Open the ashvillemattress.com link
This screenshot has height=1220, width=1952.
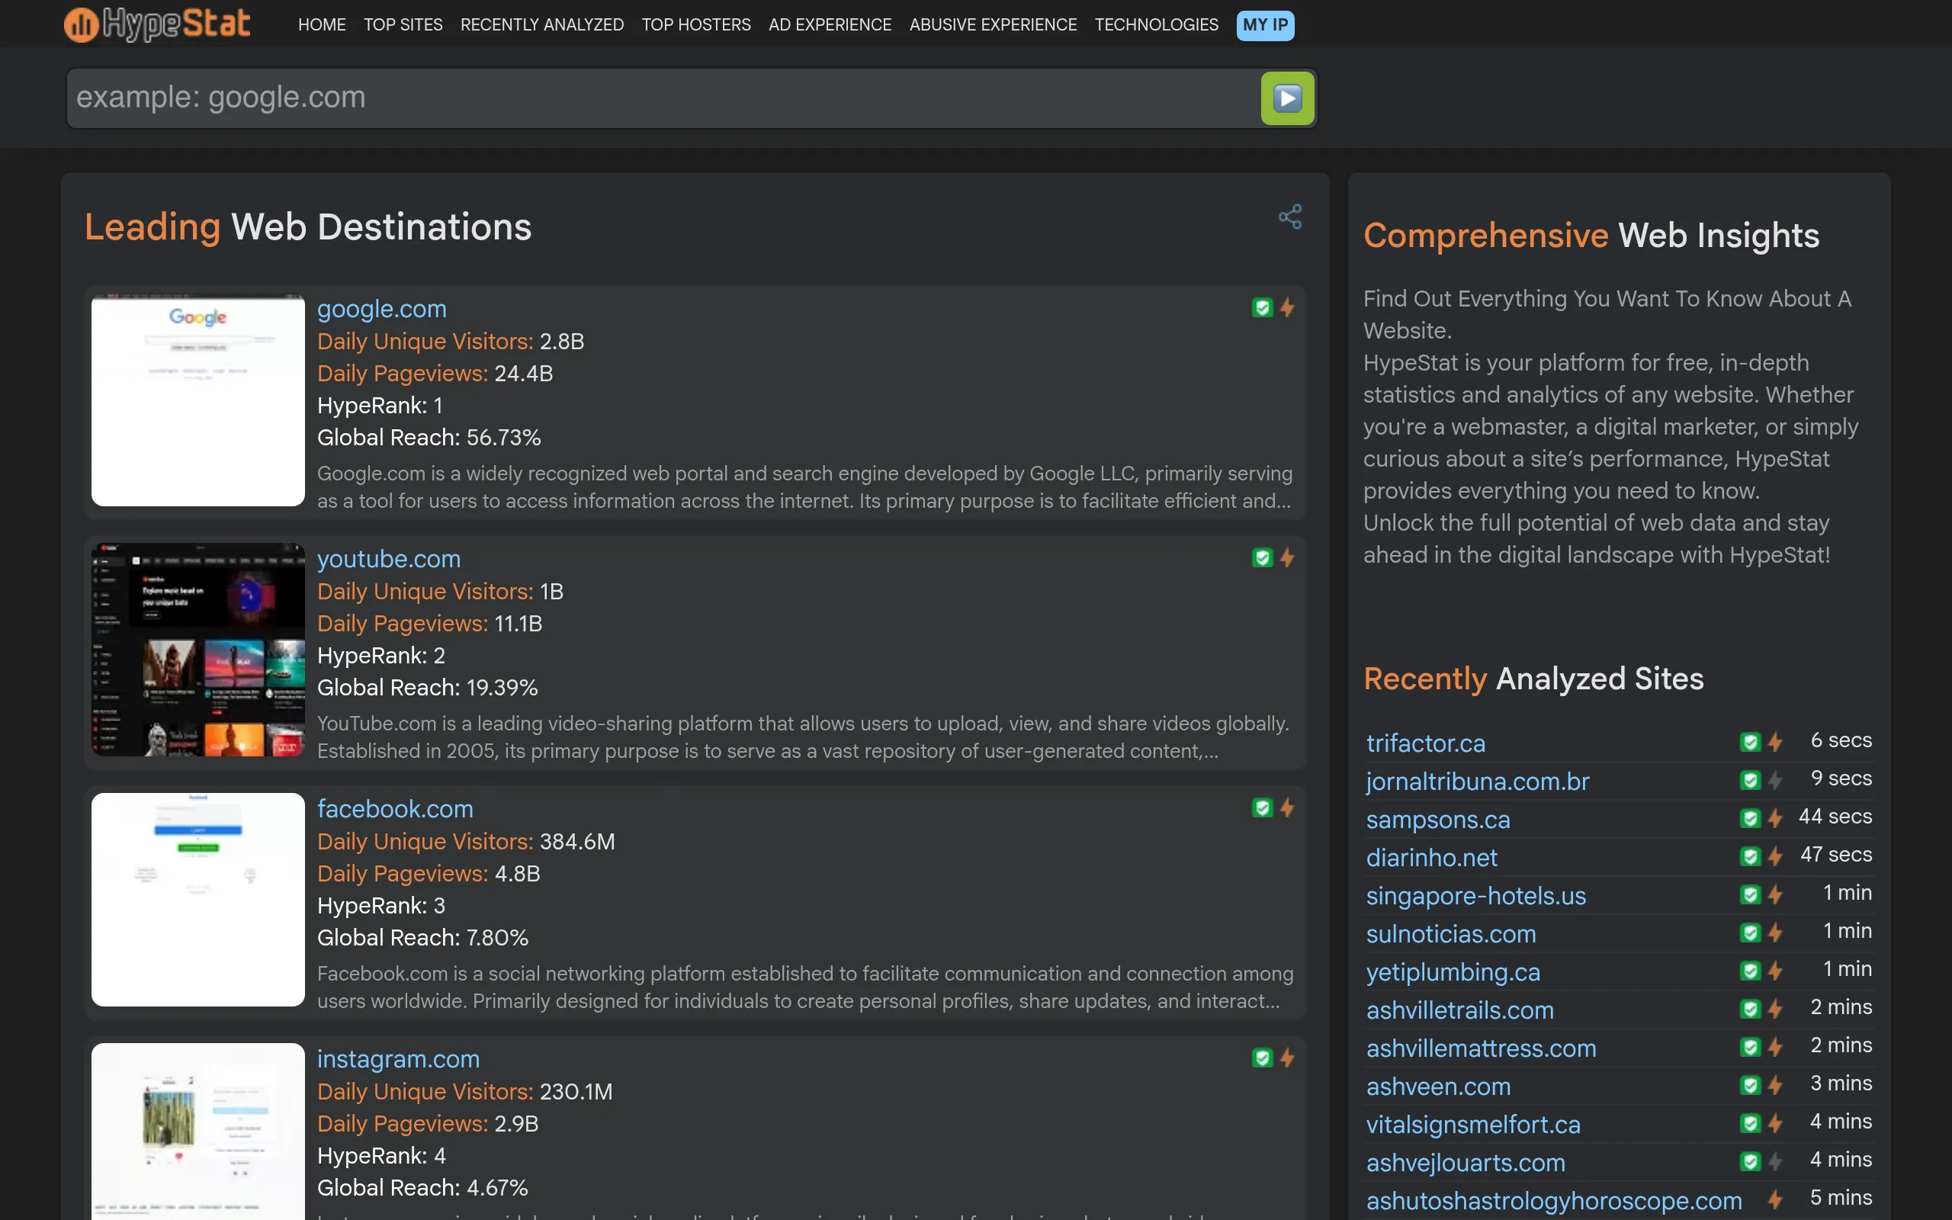[1481, 1048]
